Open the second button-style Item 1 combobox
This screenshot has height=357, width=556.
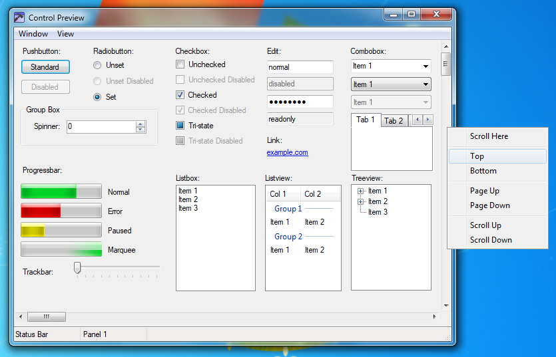[x=391, y=84]
